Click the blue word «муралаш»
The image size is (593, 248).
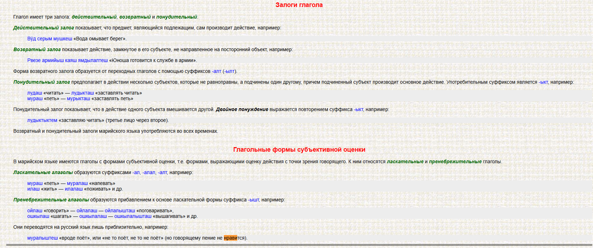coord(78,183)
